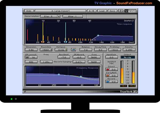The height and width of the screenshot is (113, 160).
Task: Click the right peak readout -15.3
Action: (x=132, y=86)
